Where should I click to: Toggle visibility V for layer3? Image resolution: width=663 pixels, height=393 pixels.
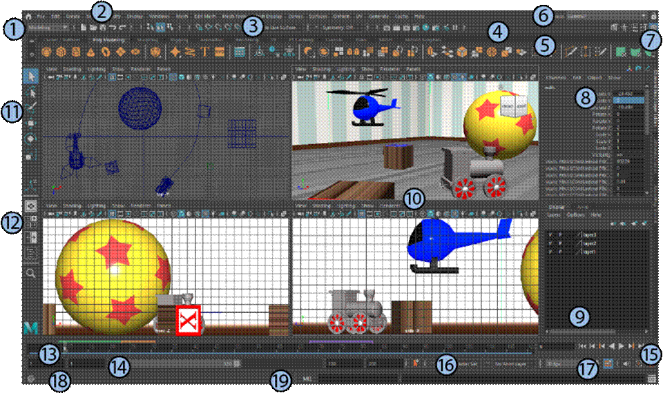pos(550,235)
